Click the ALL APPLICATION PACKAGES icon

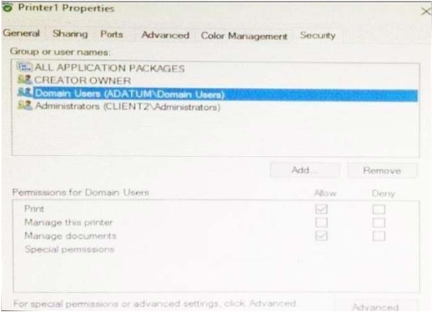pos(25,67)
